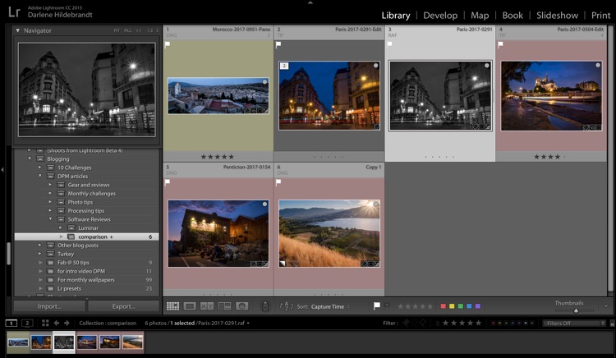Open second window display button 2
Screen dimensions: 616x358
pyautogui.click(x=27, y=323)
